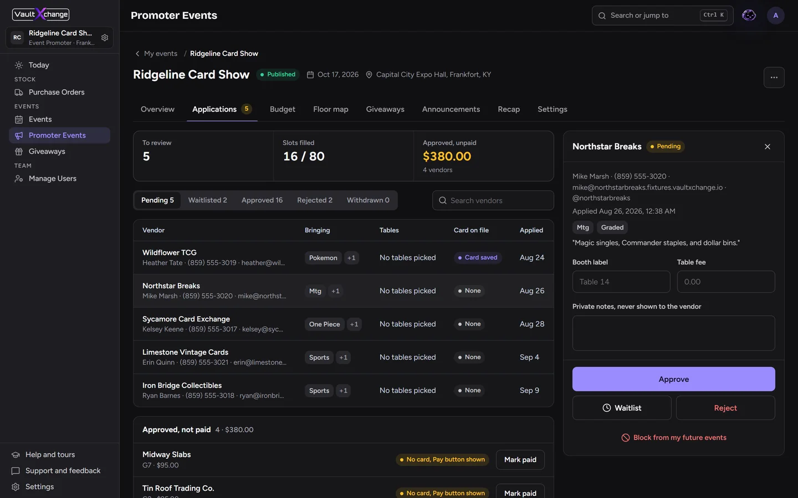
Task: Open the event Settings tab
Action: 552,109
